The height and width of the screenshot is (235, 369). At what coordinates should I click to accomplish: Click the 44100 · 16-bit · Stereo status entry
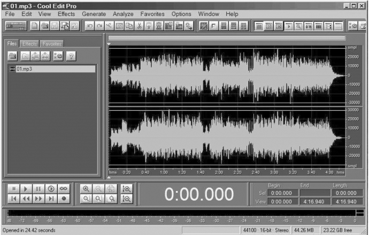tap(266, 230)
